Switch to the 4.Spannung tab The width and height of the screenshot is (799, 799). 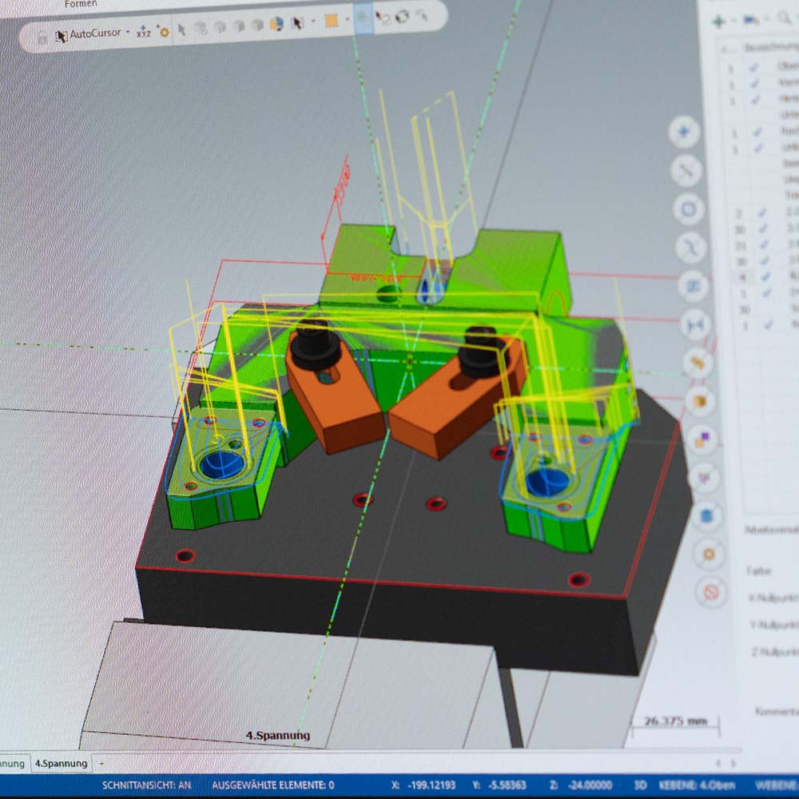(x=62, y=764)
